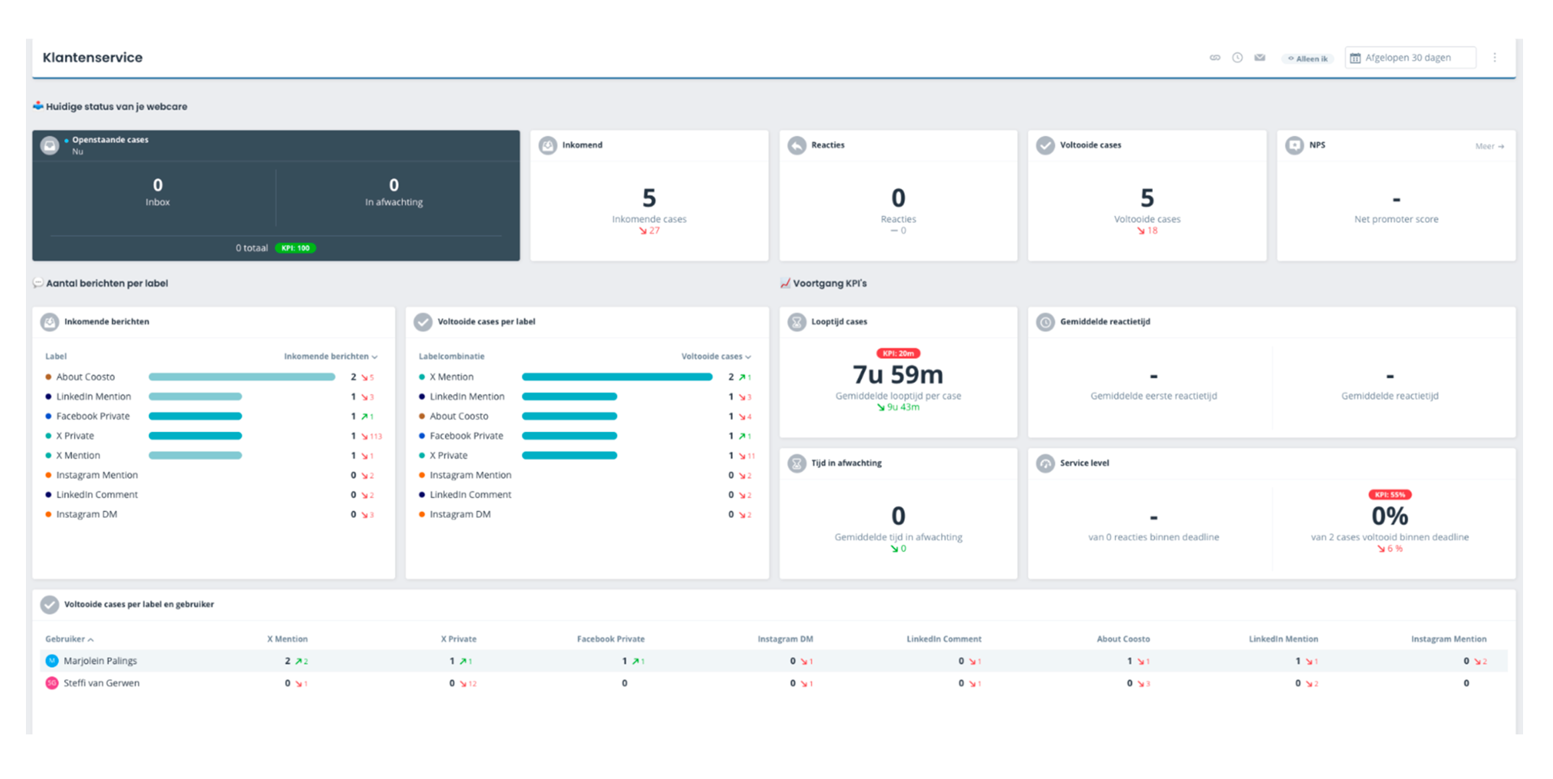Click the envelope email icon in header

(1259, 58)
